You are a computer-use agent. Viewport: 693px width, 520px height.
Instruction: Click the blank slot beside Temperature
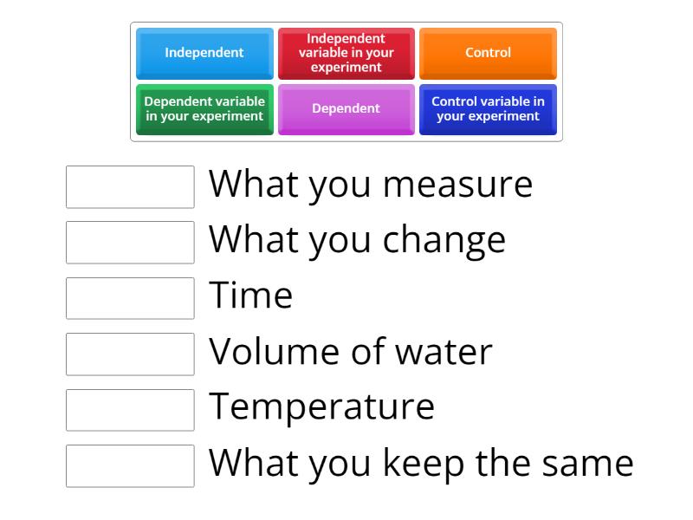click(x=130, y=410)
